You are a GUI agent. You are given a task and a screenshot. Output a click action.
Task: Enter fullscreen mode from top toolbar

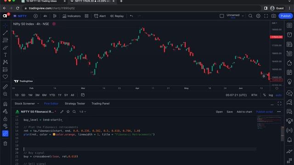tap(266, 16)
